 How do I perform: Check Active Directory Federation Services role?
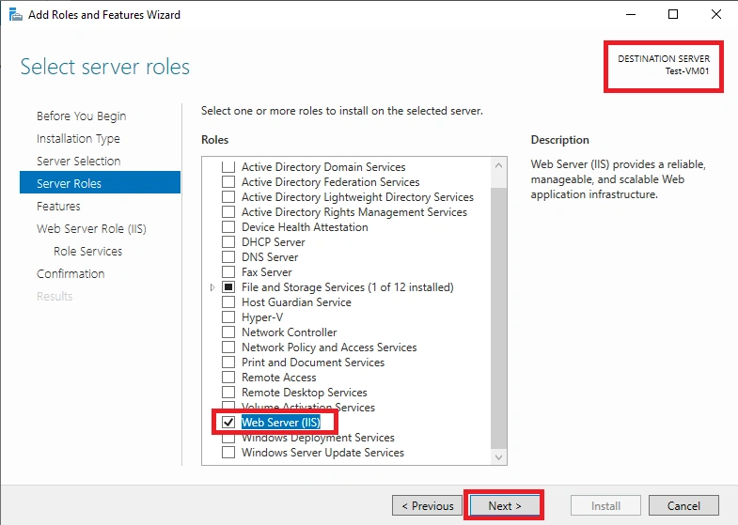tap(228, 182)
